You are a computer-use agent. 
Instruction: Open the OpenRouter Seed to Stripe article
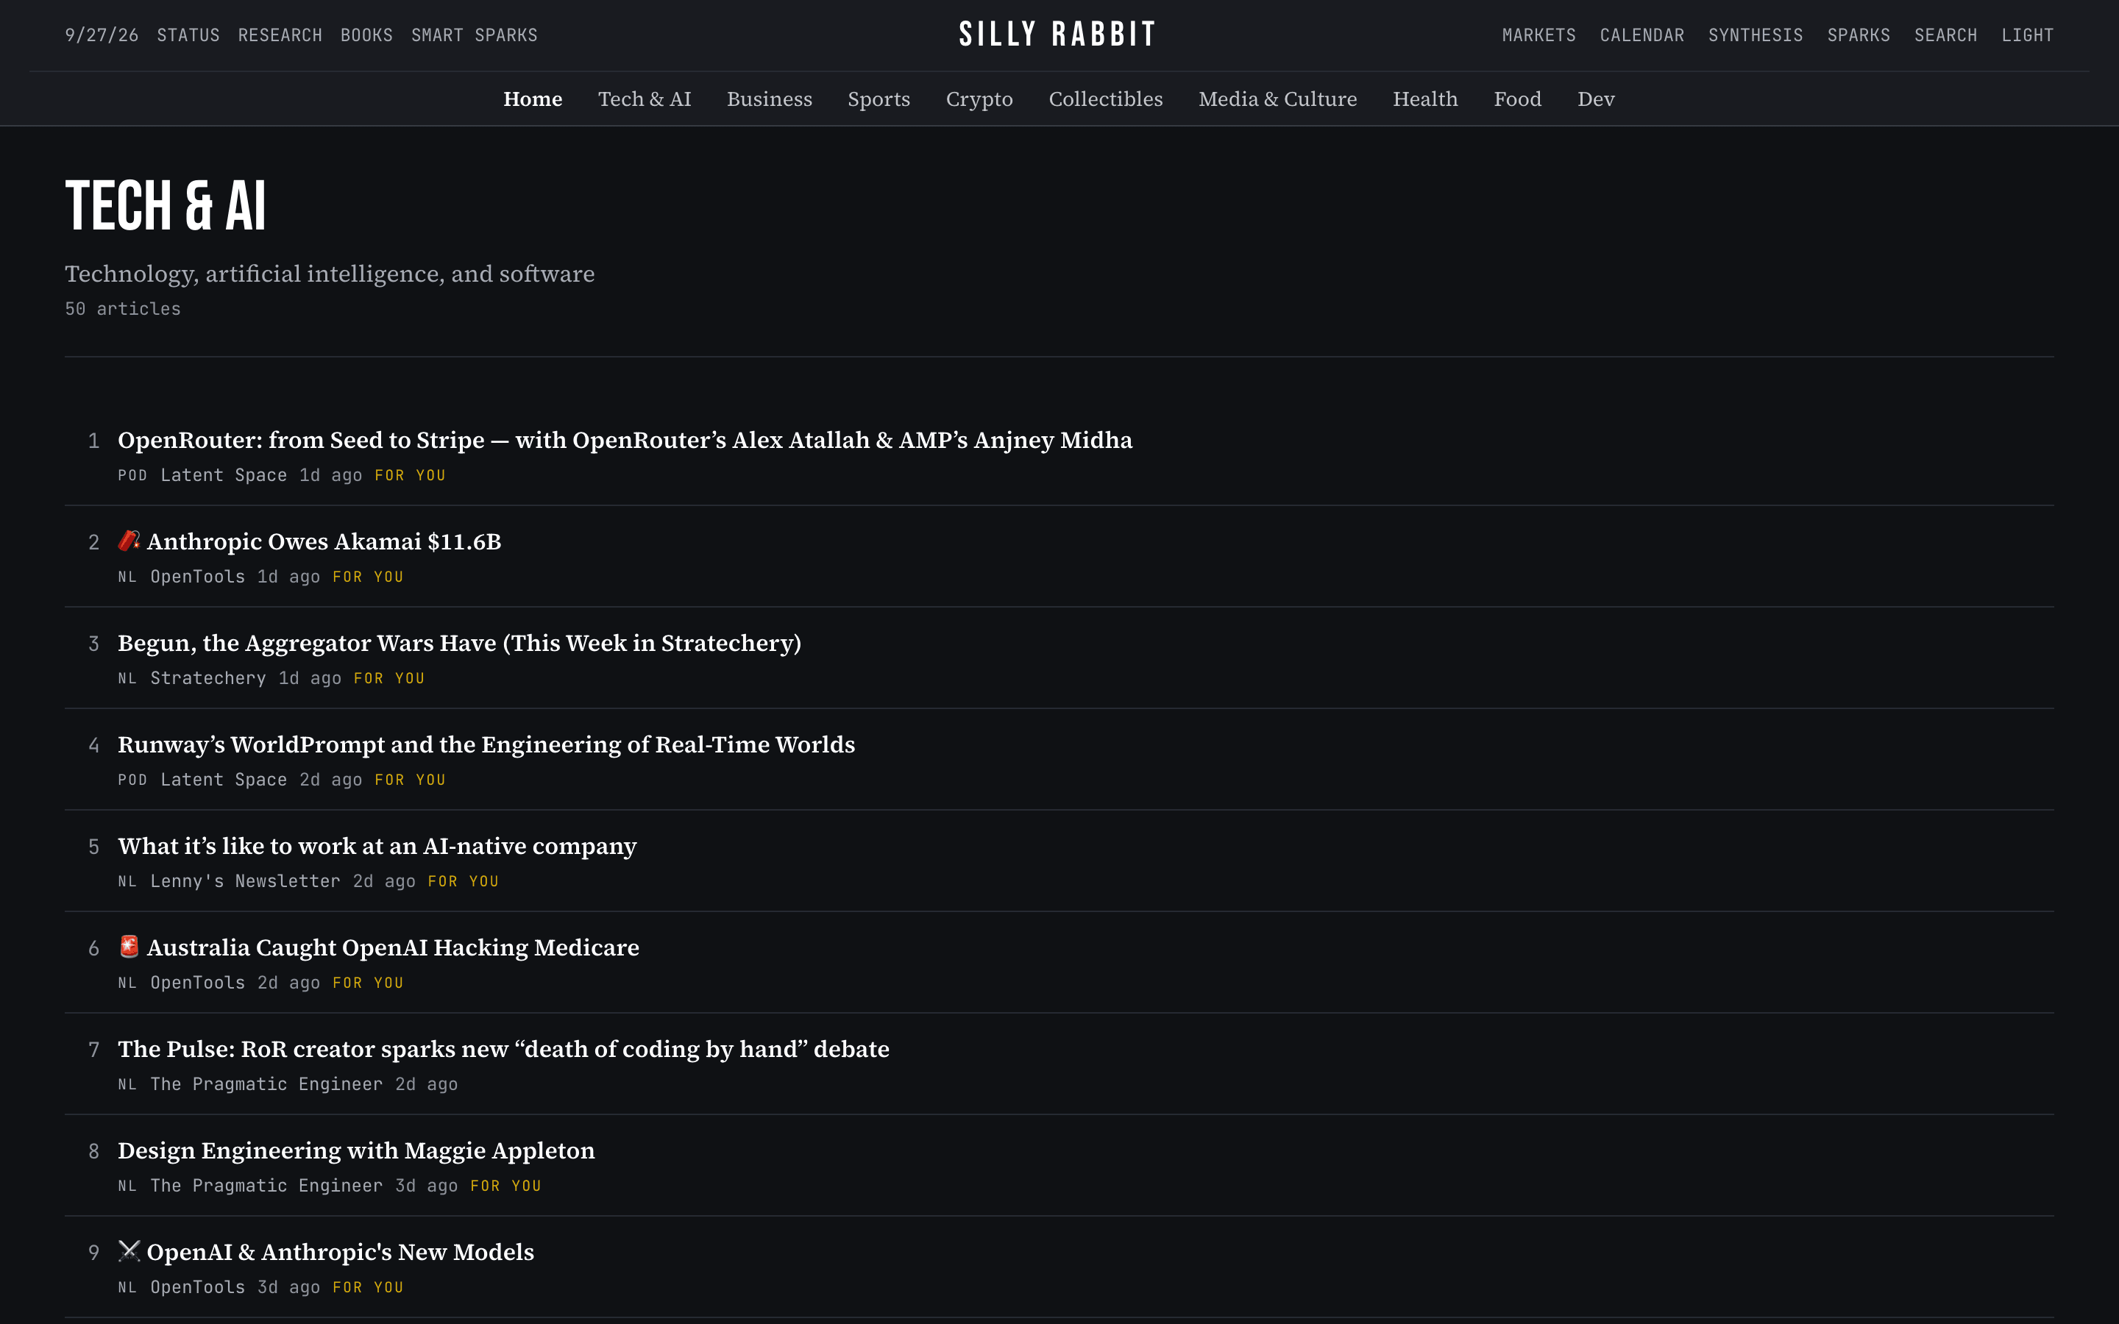point(625,440)
